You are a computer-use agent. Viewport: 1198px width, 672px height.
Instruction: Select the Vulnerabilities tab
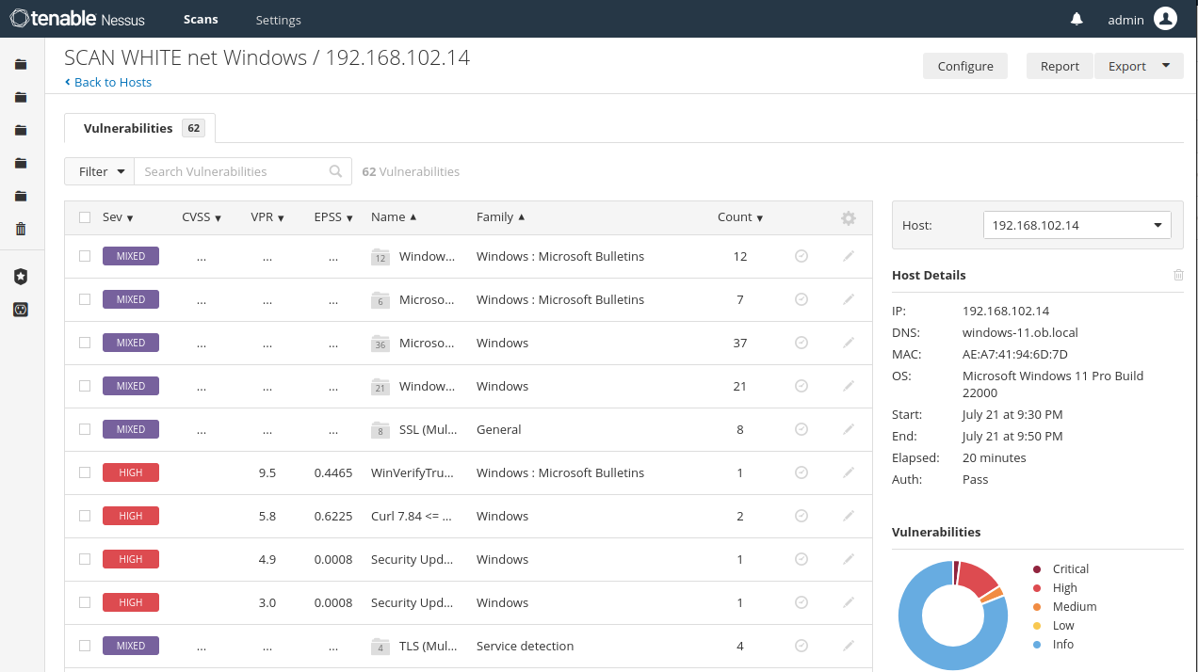(139, 128)
